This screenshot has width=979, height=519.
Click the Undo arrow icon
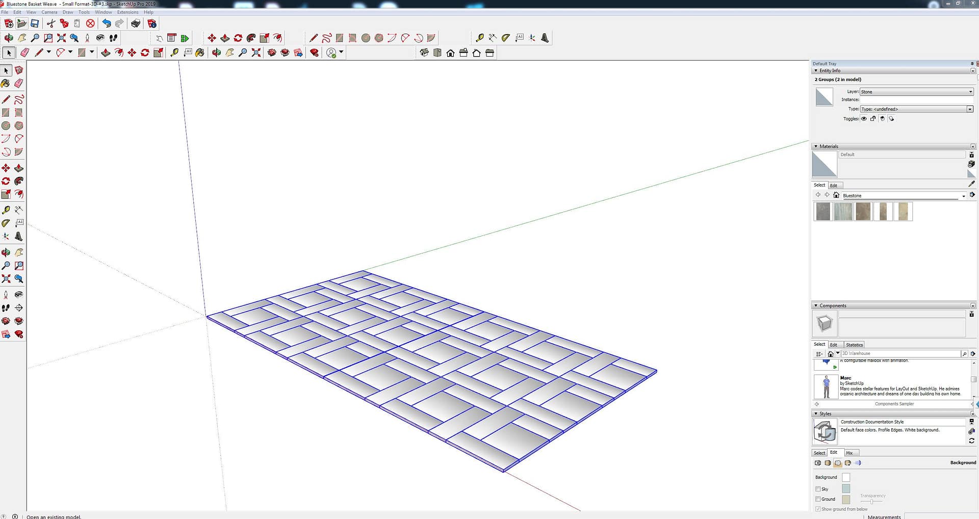[106, 23]
